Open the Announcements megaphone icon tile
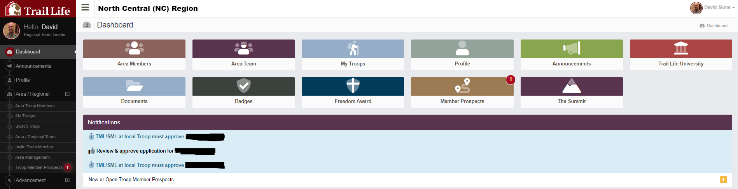 click(572, 48)
